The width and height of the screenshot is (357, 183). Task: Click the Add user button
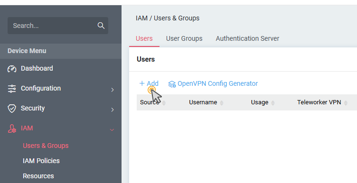tap(149, 83)
